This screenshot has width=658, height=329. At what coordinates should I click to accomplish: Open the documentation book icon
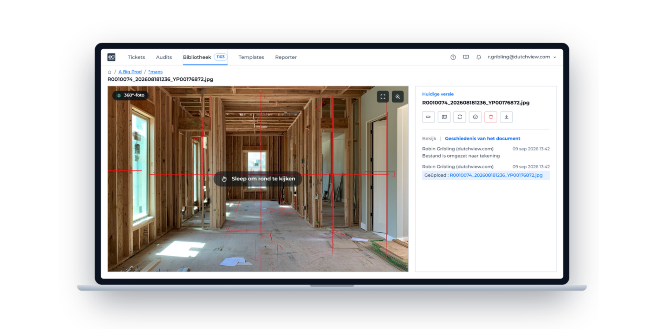coord(466,57)
